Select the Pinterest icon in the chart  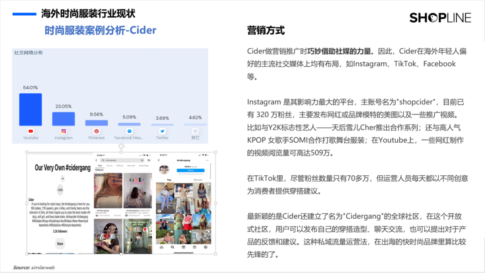coord(97,131)
